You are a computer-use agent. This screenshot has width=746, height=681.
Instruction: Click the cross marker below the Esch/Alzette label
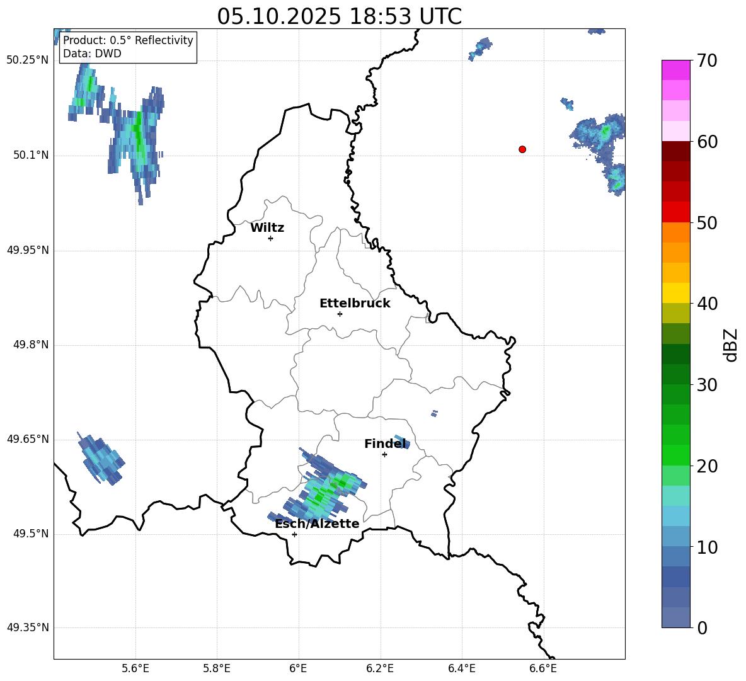coord(294,534)
